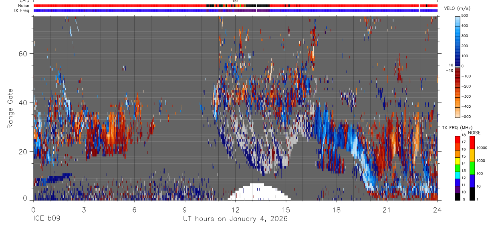Click the white dome-shaped region near gate 0
The width and height of the screenshot is (492, 227).
259,192
